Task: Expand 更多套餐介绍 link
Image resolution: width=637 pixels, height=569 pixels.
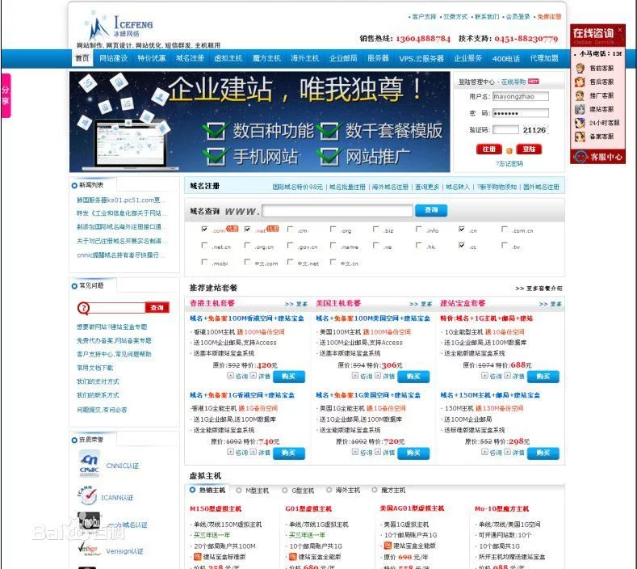Action: click(539, 289)
